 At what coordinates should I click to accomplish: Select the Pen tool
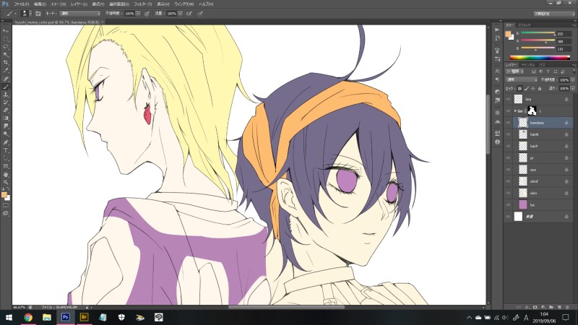point(6,142)
